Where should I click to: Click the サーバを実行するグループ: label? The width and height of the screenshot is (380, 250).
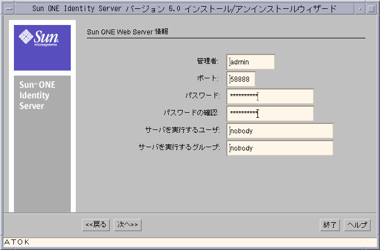pyautogui.click(x=179, y=147)
